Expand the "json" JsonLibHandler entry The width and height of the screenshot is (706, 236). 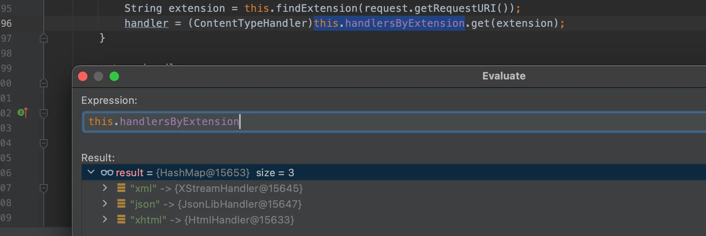click(105, 204)
